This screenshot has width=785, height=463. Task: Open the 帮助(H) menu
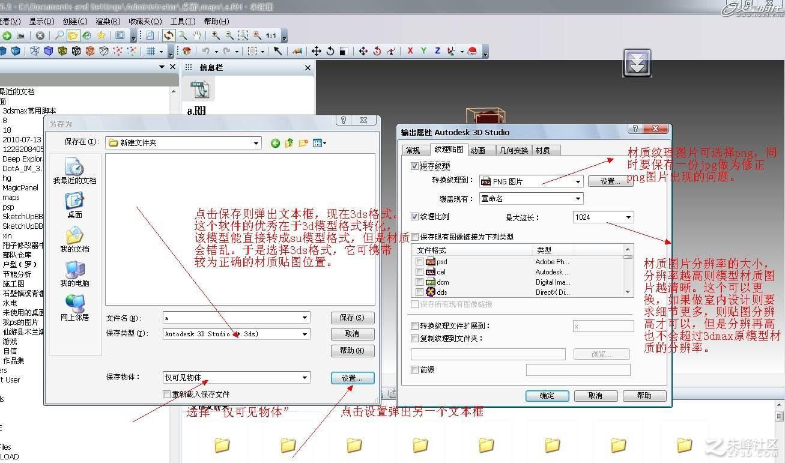pyautogui.click(x=216, y=21)
